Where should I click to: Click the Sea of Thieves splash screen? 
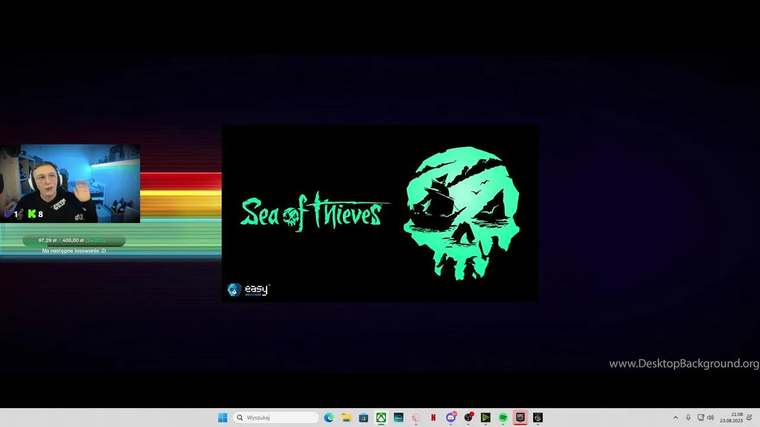click(x=380, y=213)
